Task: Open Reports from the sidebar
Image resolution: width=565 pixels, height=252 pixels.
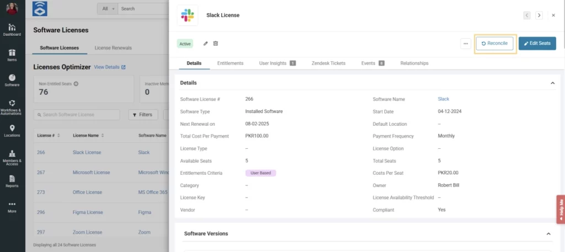Action: coord(12,181)
